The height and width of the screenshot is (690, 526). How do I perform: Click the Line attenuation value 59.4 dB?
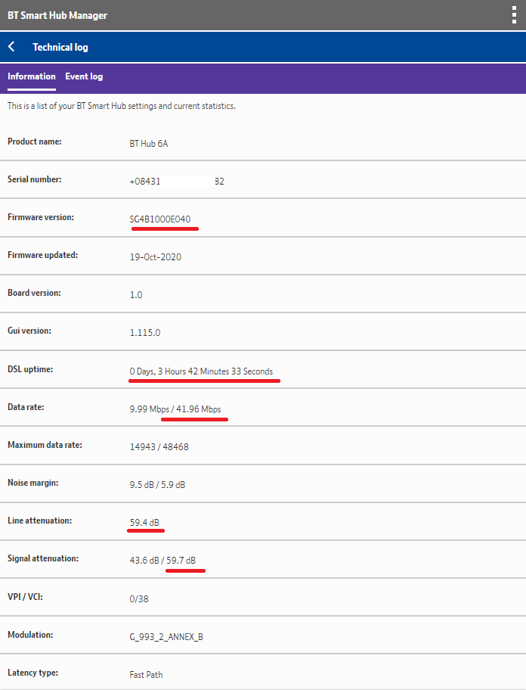click(144, 521)
